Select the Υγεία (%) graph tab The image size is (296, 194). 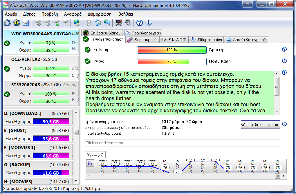point(95,155)
